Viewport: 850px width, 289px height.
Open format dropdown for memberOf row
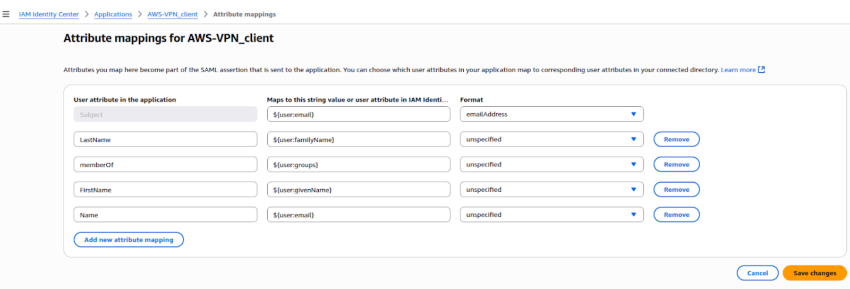pyautogui.click(x=551, y=165)
